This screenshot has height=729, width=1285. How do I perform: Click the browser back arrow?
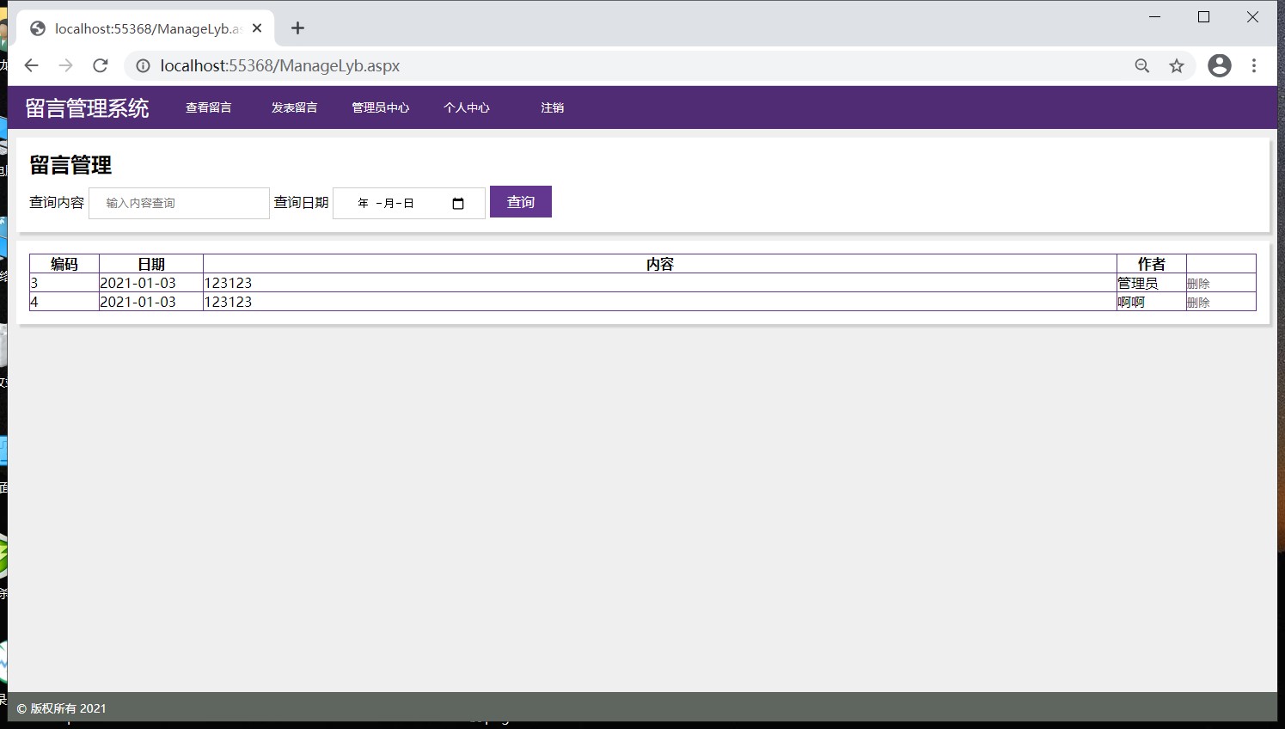[x=32, y=66]
